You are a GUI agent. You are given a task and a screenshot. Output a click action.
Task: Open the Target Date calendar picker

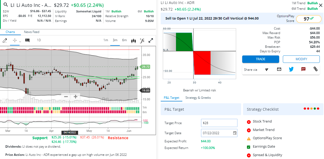tap(235, 133)
